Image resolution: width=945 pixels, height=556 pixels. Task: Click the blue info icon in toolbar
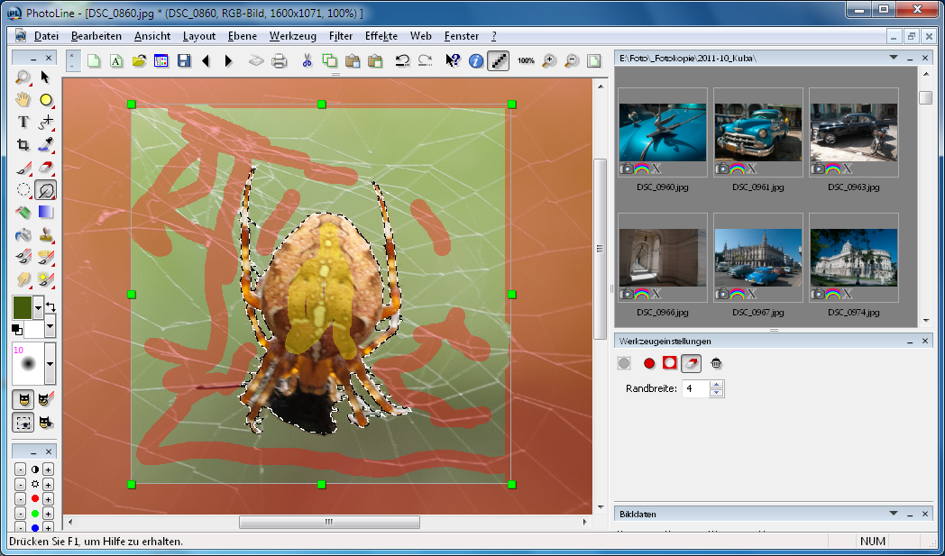pyautogui.click(x=476, y=61)
